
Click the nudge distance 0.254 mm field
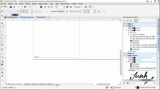click(75, 11)
